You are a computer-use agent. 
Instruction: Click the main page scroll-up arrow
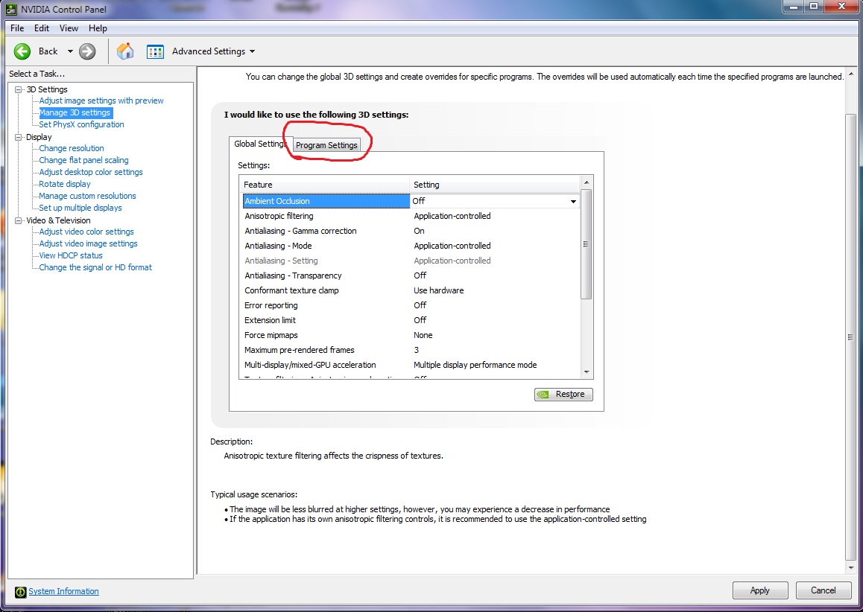coord(851,73)
